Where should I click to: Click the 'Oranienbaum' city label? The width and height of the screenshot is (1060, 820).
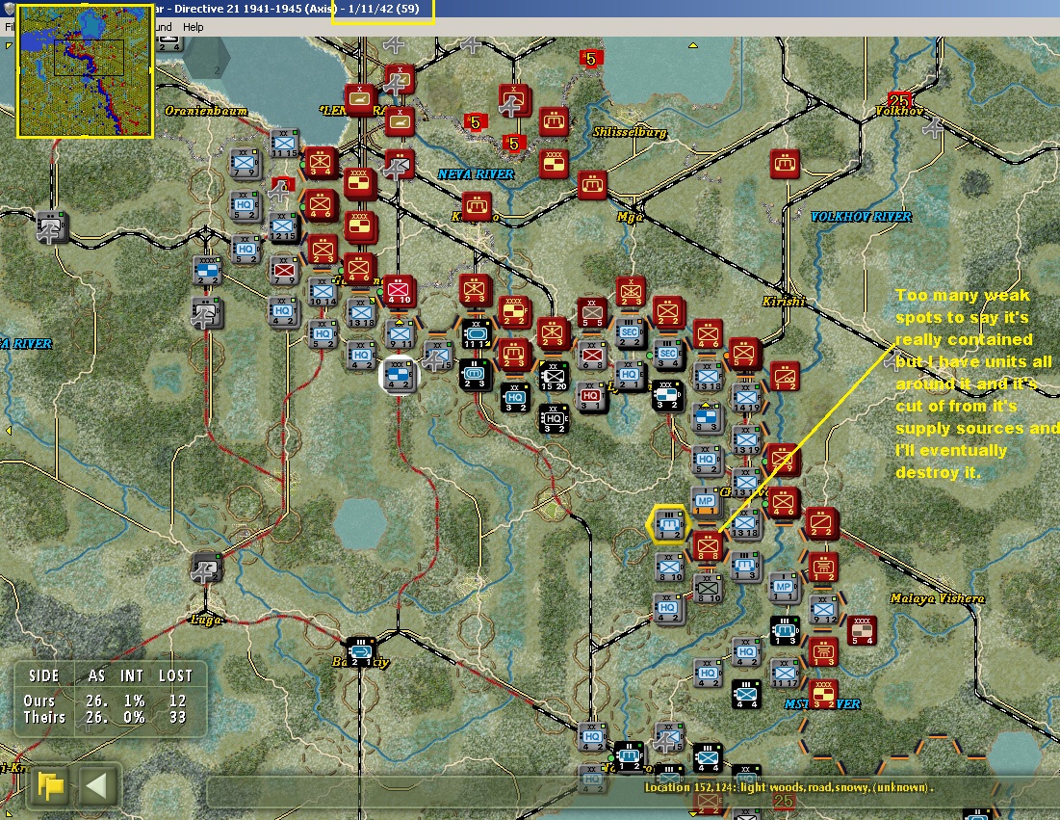pyautogui.click(x=205, y=110)
